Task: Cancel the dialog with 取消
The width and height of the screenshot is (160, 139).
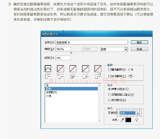Action: coord(139,49)
